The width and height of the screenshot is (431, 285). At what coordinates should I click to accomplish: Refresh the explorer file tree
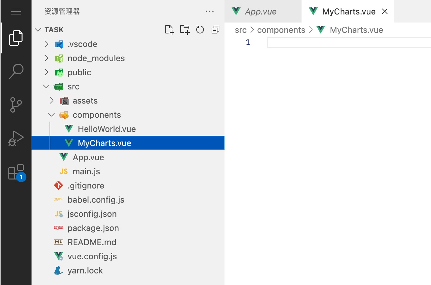pos(200,30)
